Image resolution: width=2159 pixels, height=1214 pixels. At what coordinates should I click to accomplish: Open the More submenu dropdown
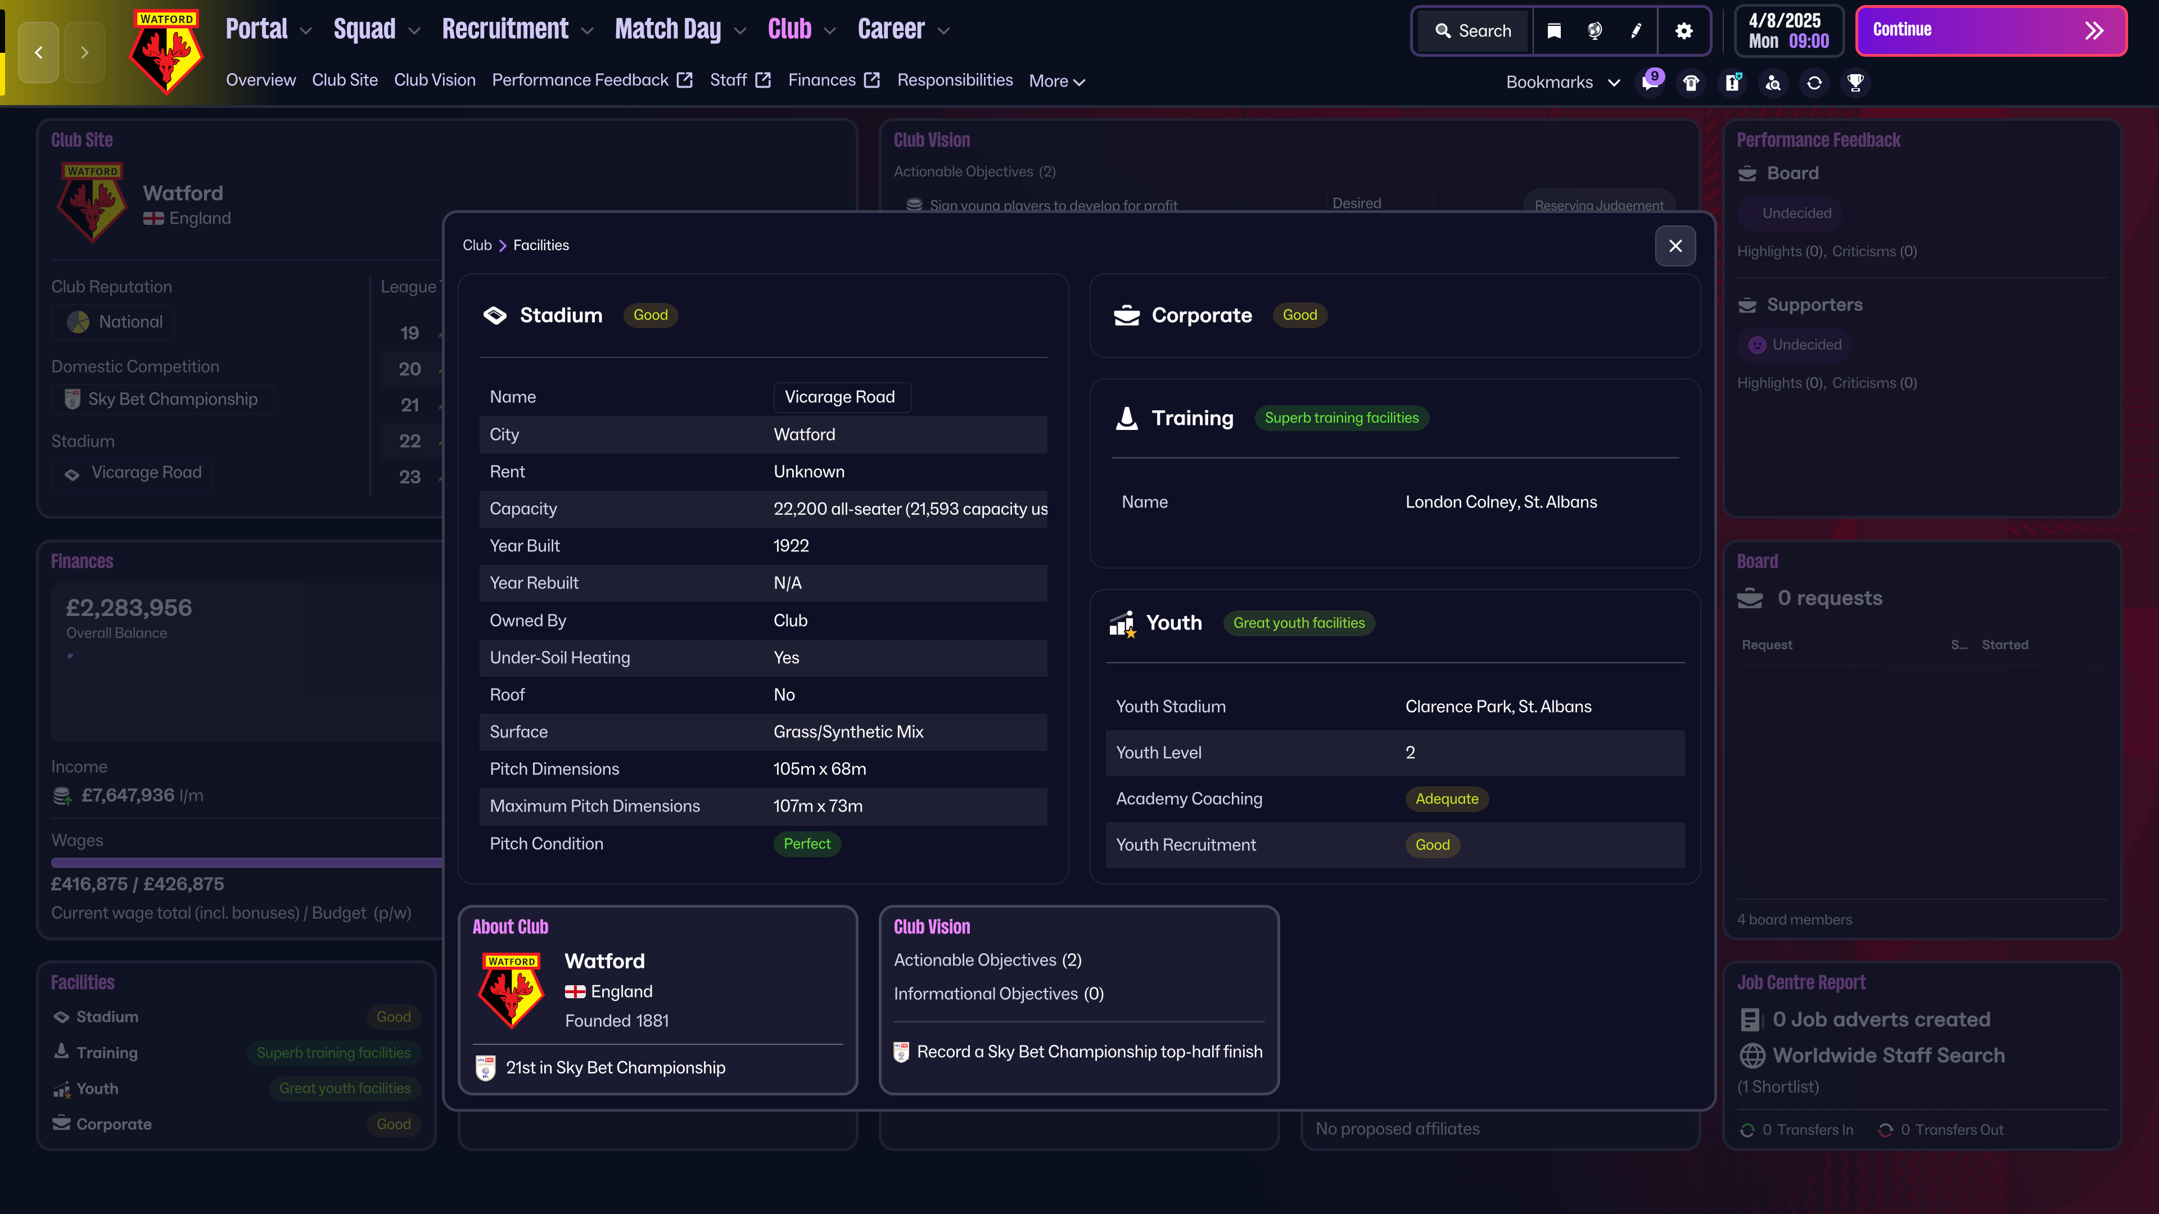tap(1057, 81)
